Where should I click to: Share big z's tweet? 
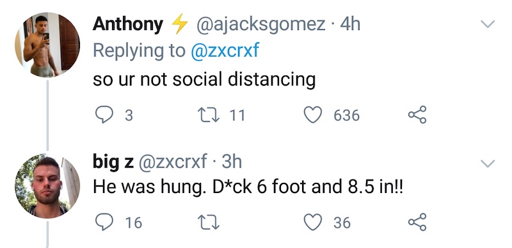[x=417, y=222]
